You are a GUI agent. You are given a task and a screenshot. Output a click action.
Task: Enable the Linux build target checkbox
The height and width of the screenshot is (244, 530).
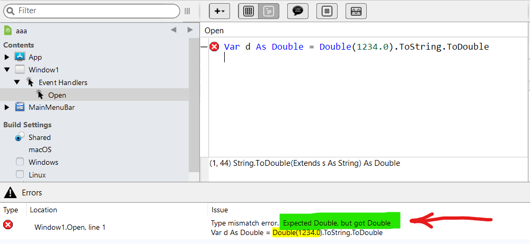tap(20, 175)
